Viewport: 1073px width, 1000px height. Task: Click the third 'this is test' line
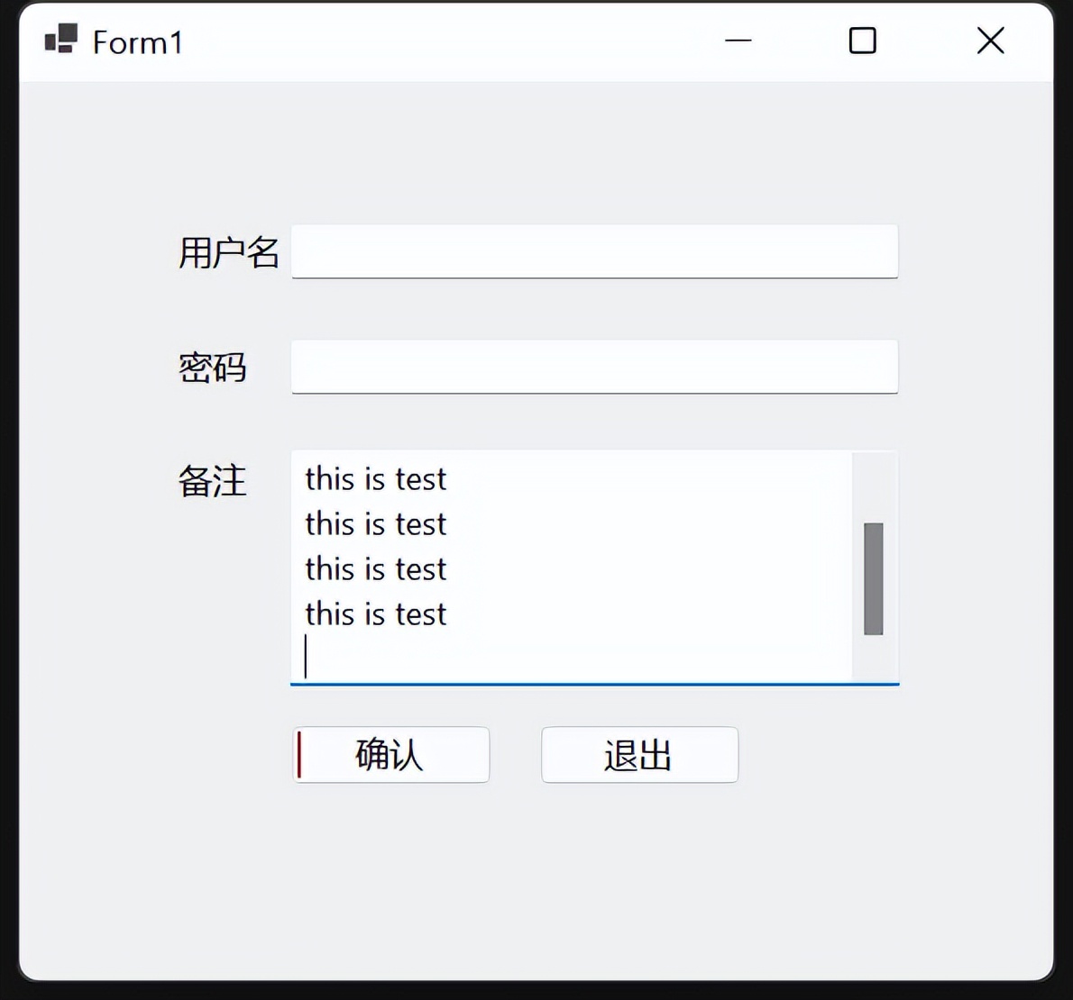tap(375, 569)
